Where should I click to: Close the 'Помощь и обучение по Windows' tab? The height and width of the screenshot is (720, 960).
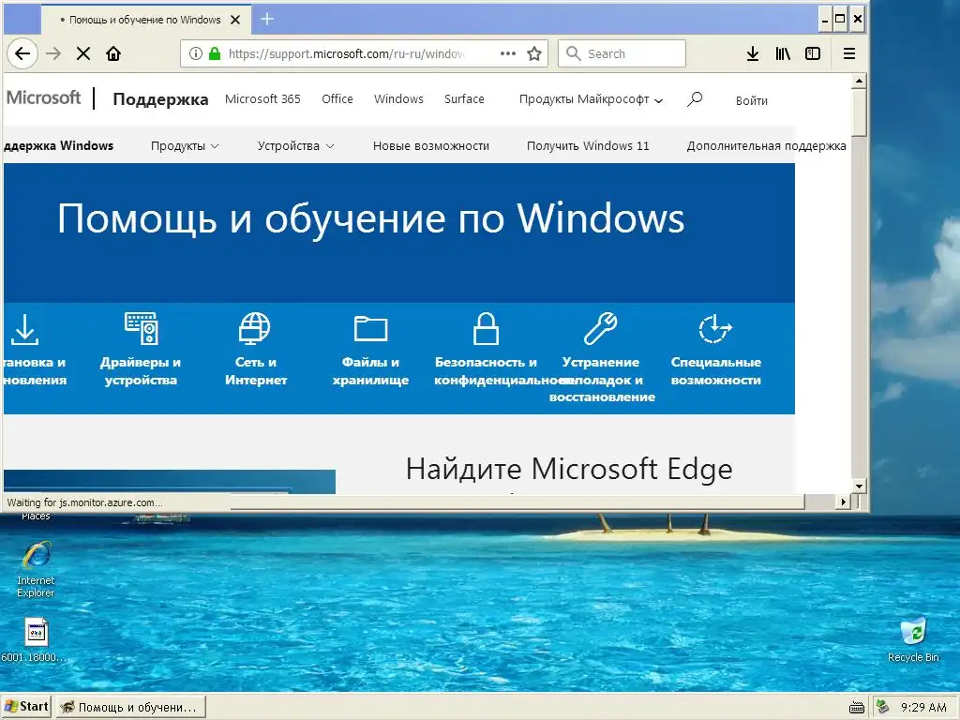[x=235, y=20]
